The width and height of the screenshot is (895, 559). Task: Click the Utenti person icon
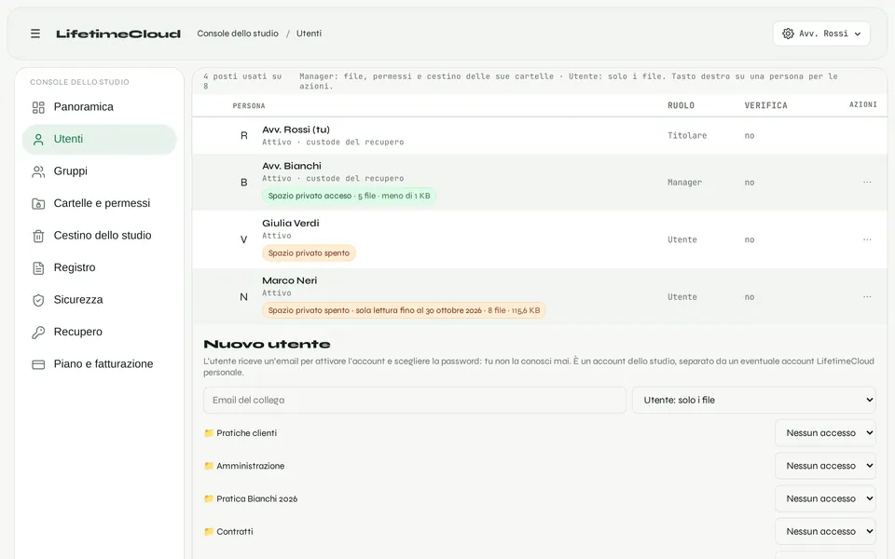[x=38, y=139]
